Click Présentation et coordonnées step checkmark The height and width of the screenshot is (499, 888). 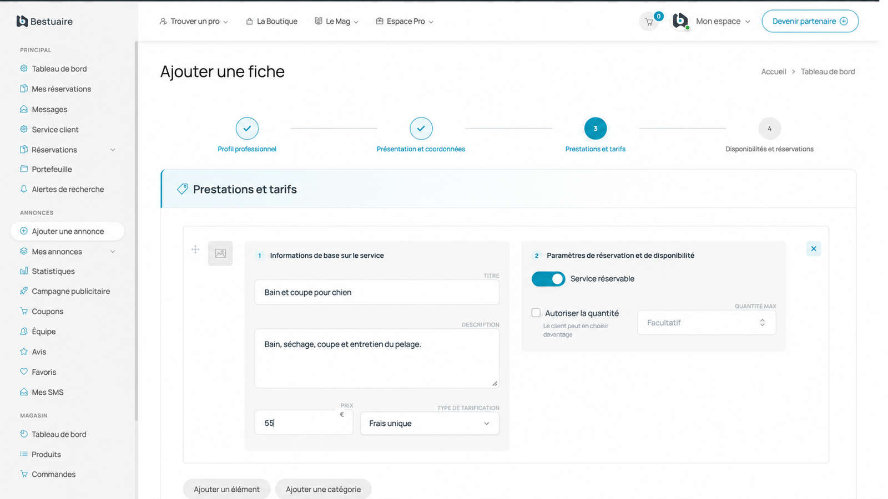421,129
